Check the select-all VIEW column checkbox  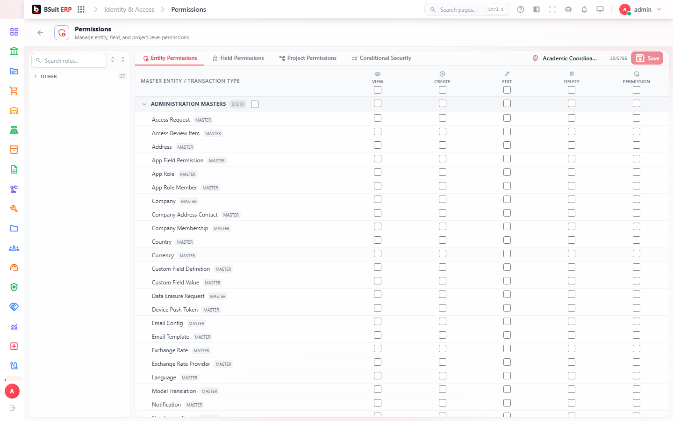(378, 90)
